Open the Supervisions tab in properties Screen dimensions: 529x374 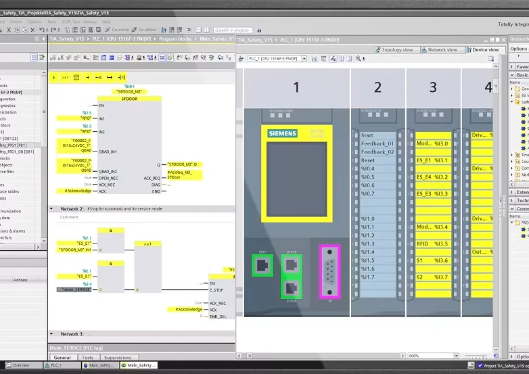(118, 358)
